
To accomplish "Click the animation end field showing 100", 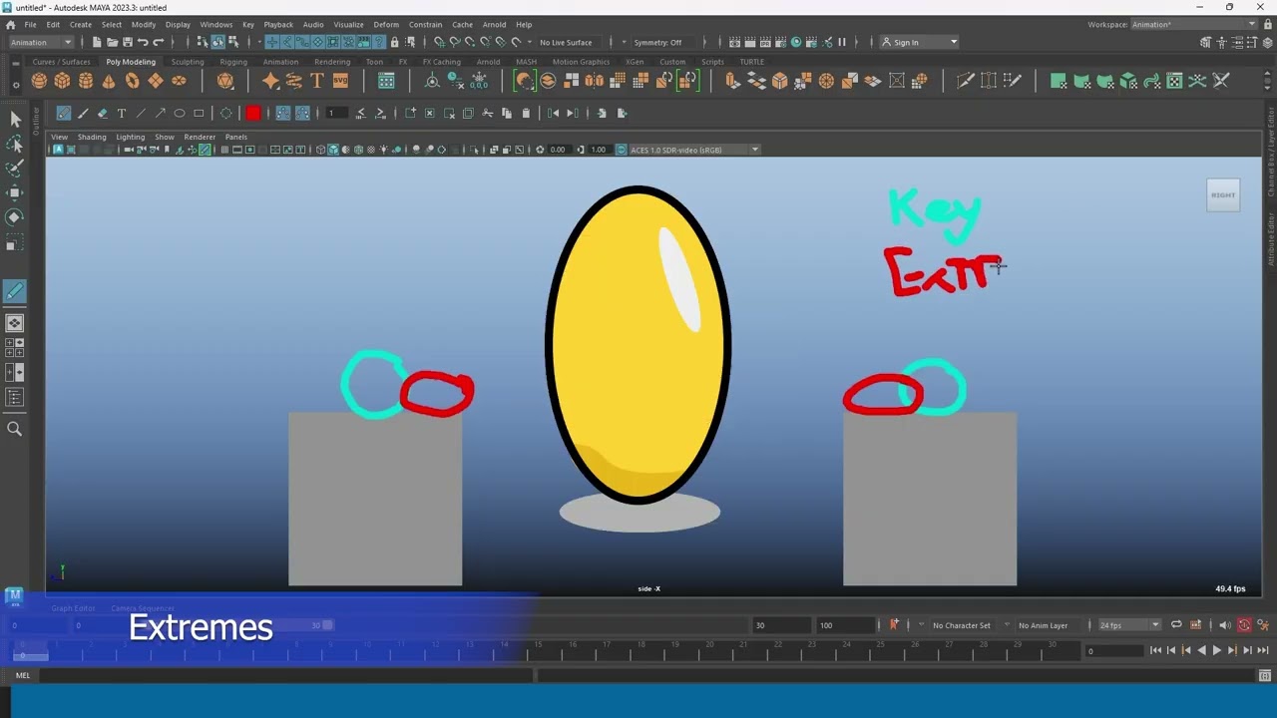I will tap(846, 625).
